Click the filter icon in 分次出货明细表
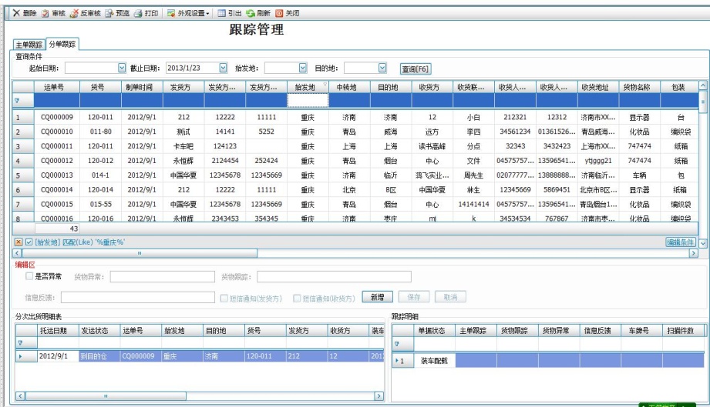710x407 pixels. coord(20,343)
